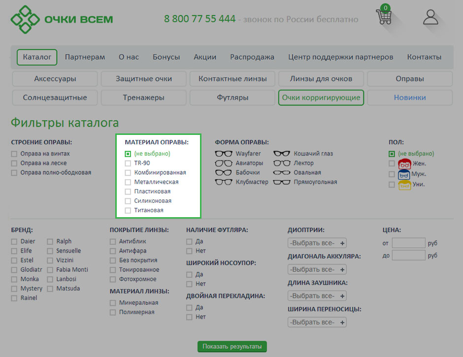Go to the Контакты menu item
The width and height of the screenshot is (463, 357).
point(424,57)
